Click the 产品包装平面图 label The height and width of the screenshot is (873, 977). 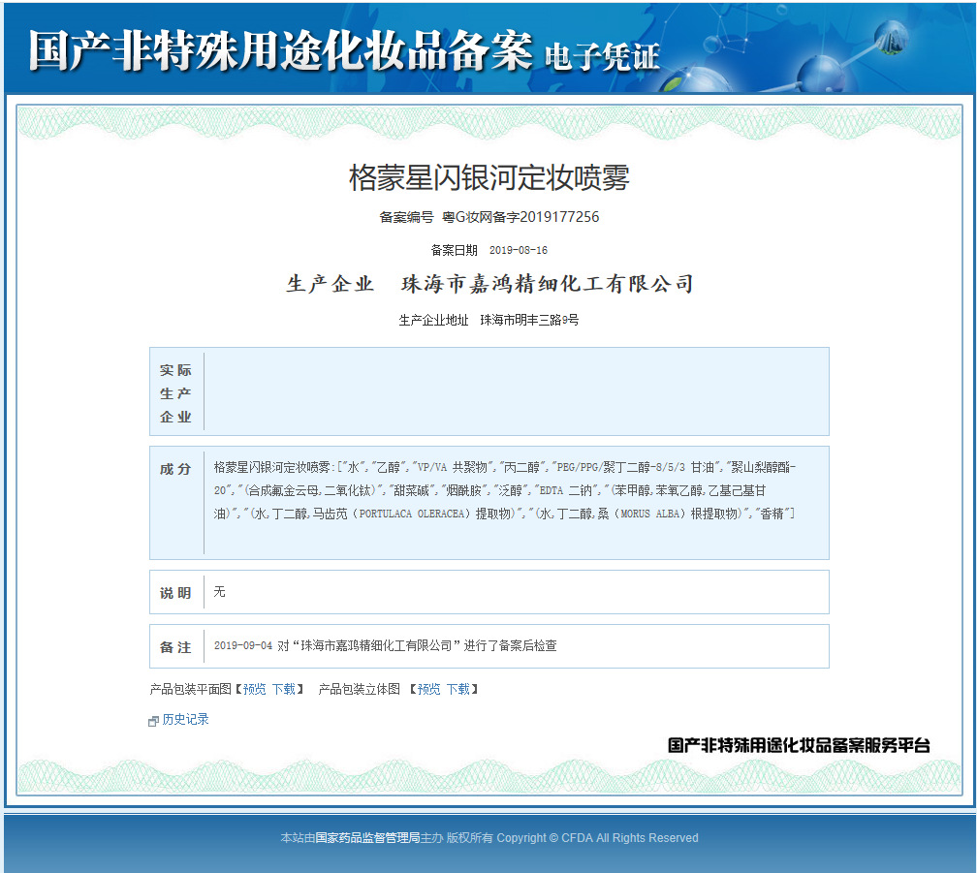pos(191,689)
